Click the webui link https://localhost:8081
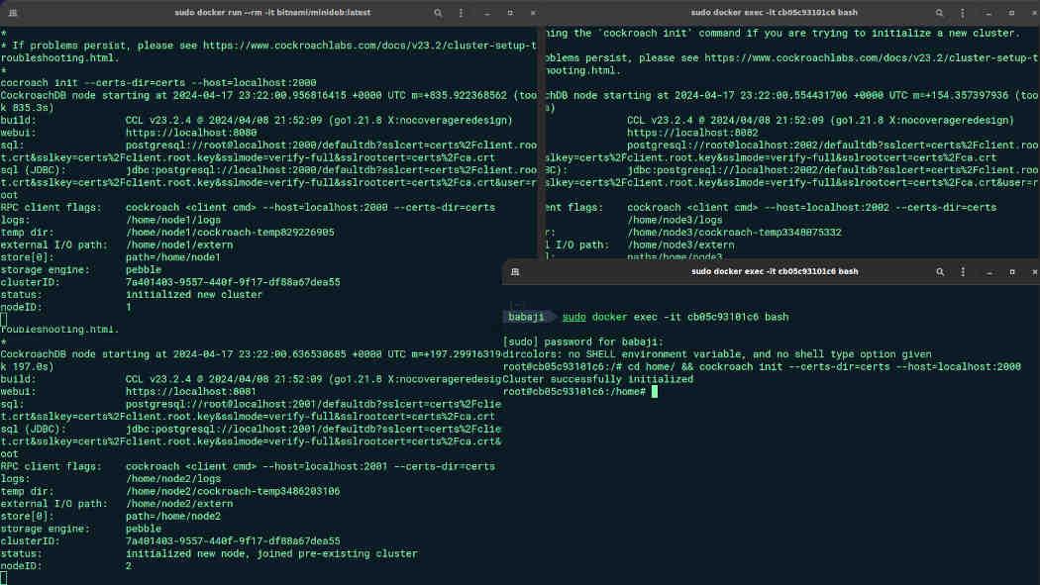Image resolution: width=1040 pixels, height=585 pixels. pos(191,392)
